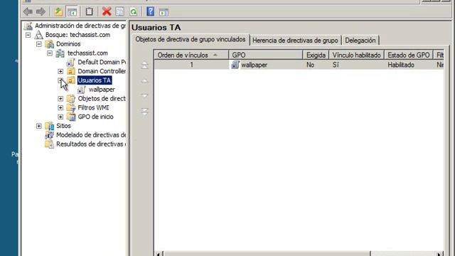This screenshot has width=455, height=256.
Task: Select the Sitios tree label
Action: (63, 126)
